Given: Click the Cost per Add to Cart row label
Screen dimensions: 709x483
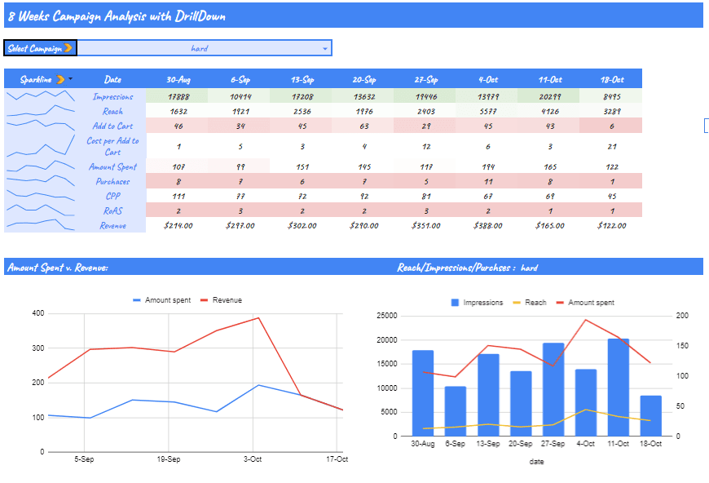Looking at the screenshot, I should [x=112, y=146].
